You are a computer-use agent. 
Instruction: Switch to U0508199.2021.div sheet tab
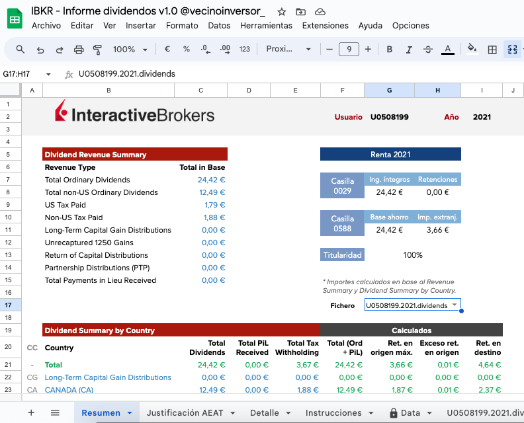pos(485,413)
